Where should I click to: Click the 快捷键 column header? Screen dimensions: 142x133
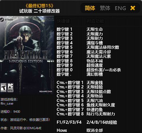(63, 21)
